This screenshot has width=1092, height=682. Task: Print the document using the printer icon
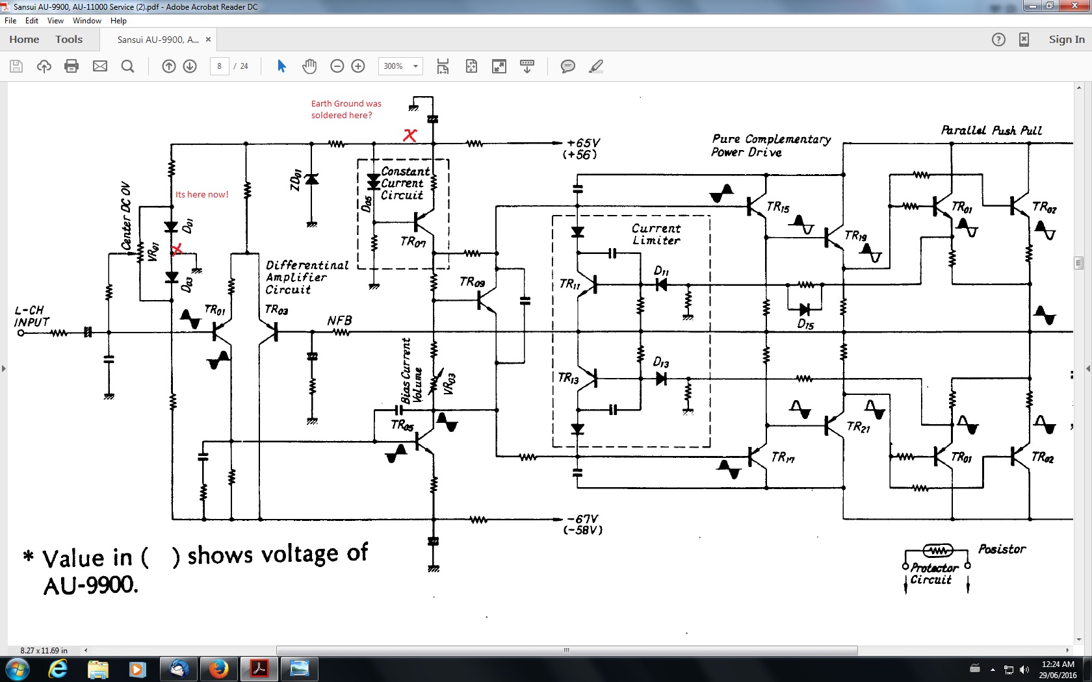pyautogui.click(x=72, y=66)
